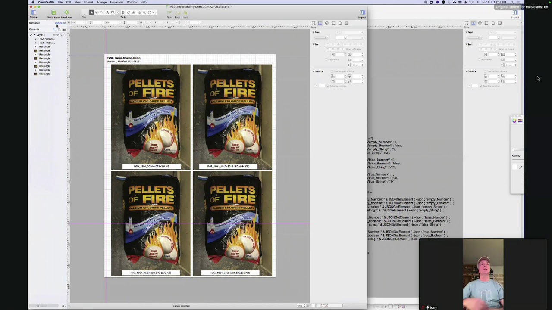Open the File menu
This screenshot has height=310, width=552.
(x=60, y=2)
